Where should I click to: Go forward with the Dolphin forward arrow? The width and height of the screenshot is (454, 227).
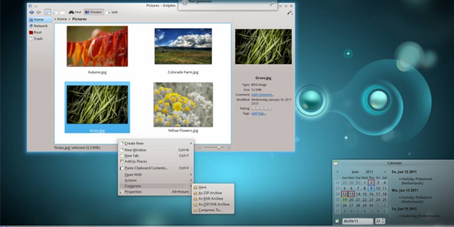pos(38,12)
